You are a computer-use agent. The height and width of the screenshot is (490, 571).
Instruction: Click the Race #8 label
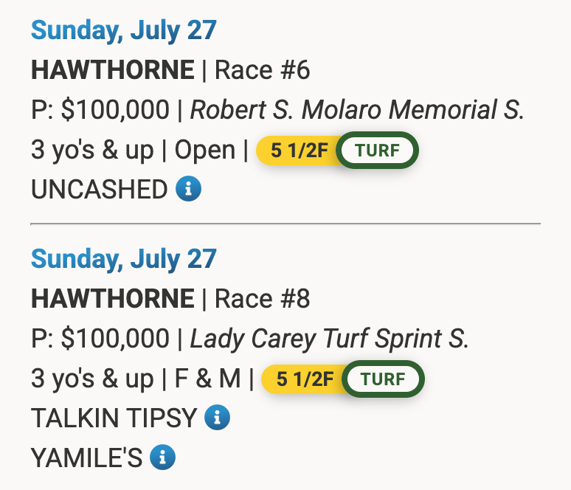click(x=262, y=299)
